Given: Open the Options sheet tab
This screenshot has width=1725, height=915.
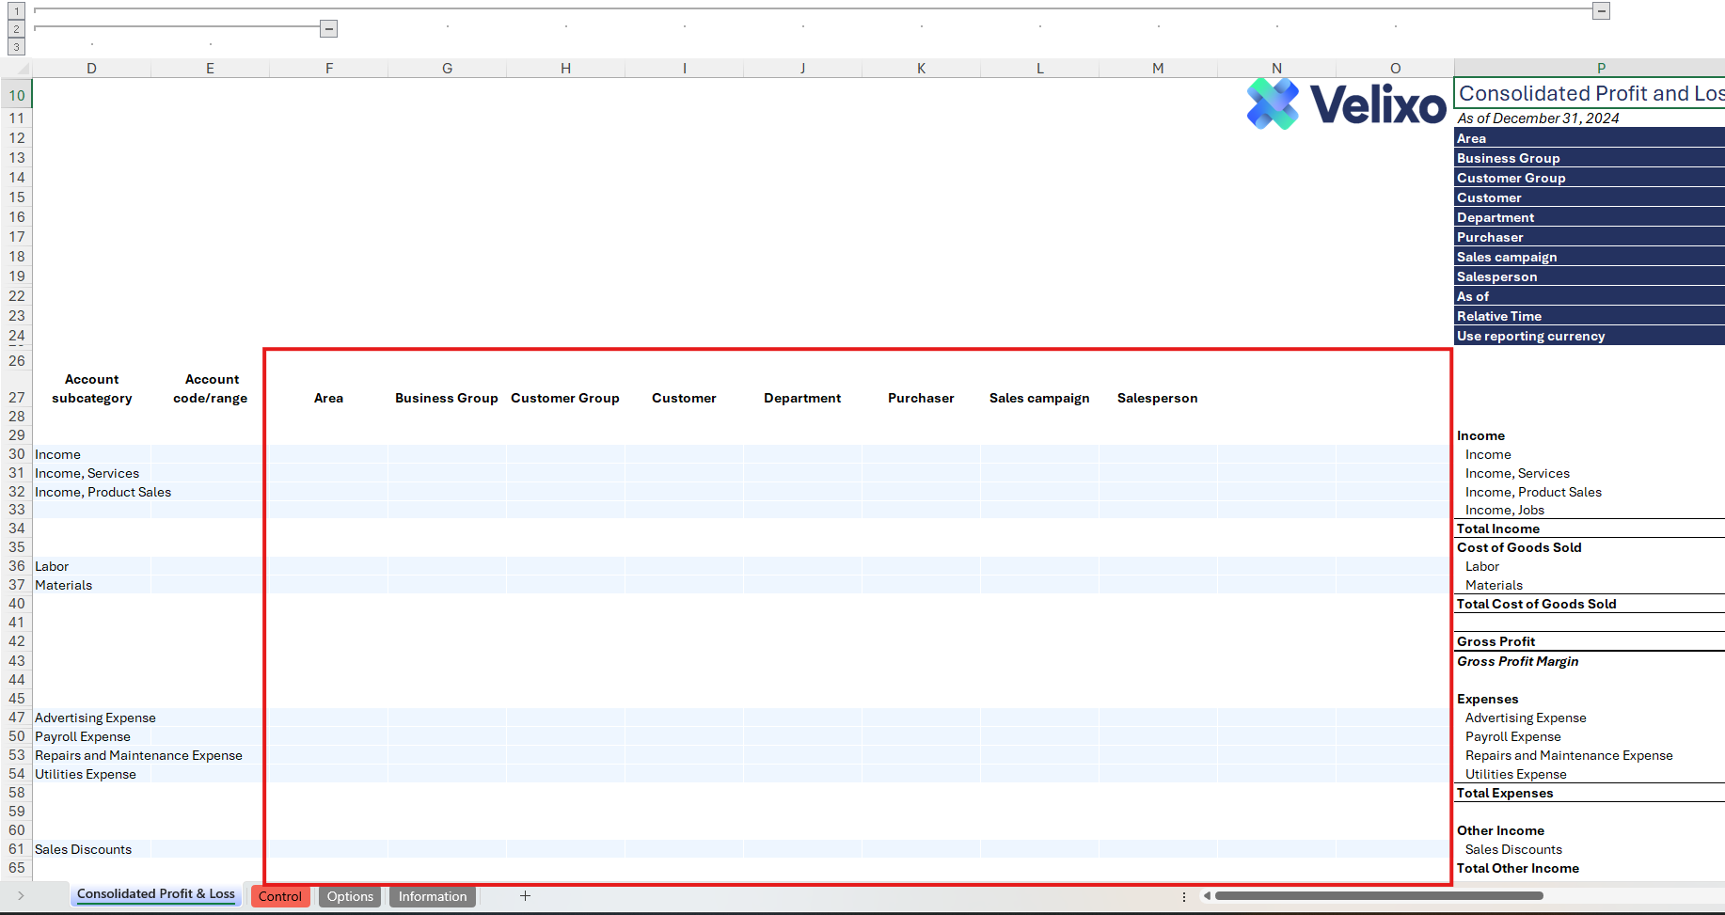Looking at the screenshot, I should [x=350, y=896].
